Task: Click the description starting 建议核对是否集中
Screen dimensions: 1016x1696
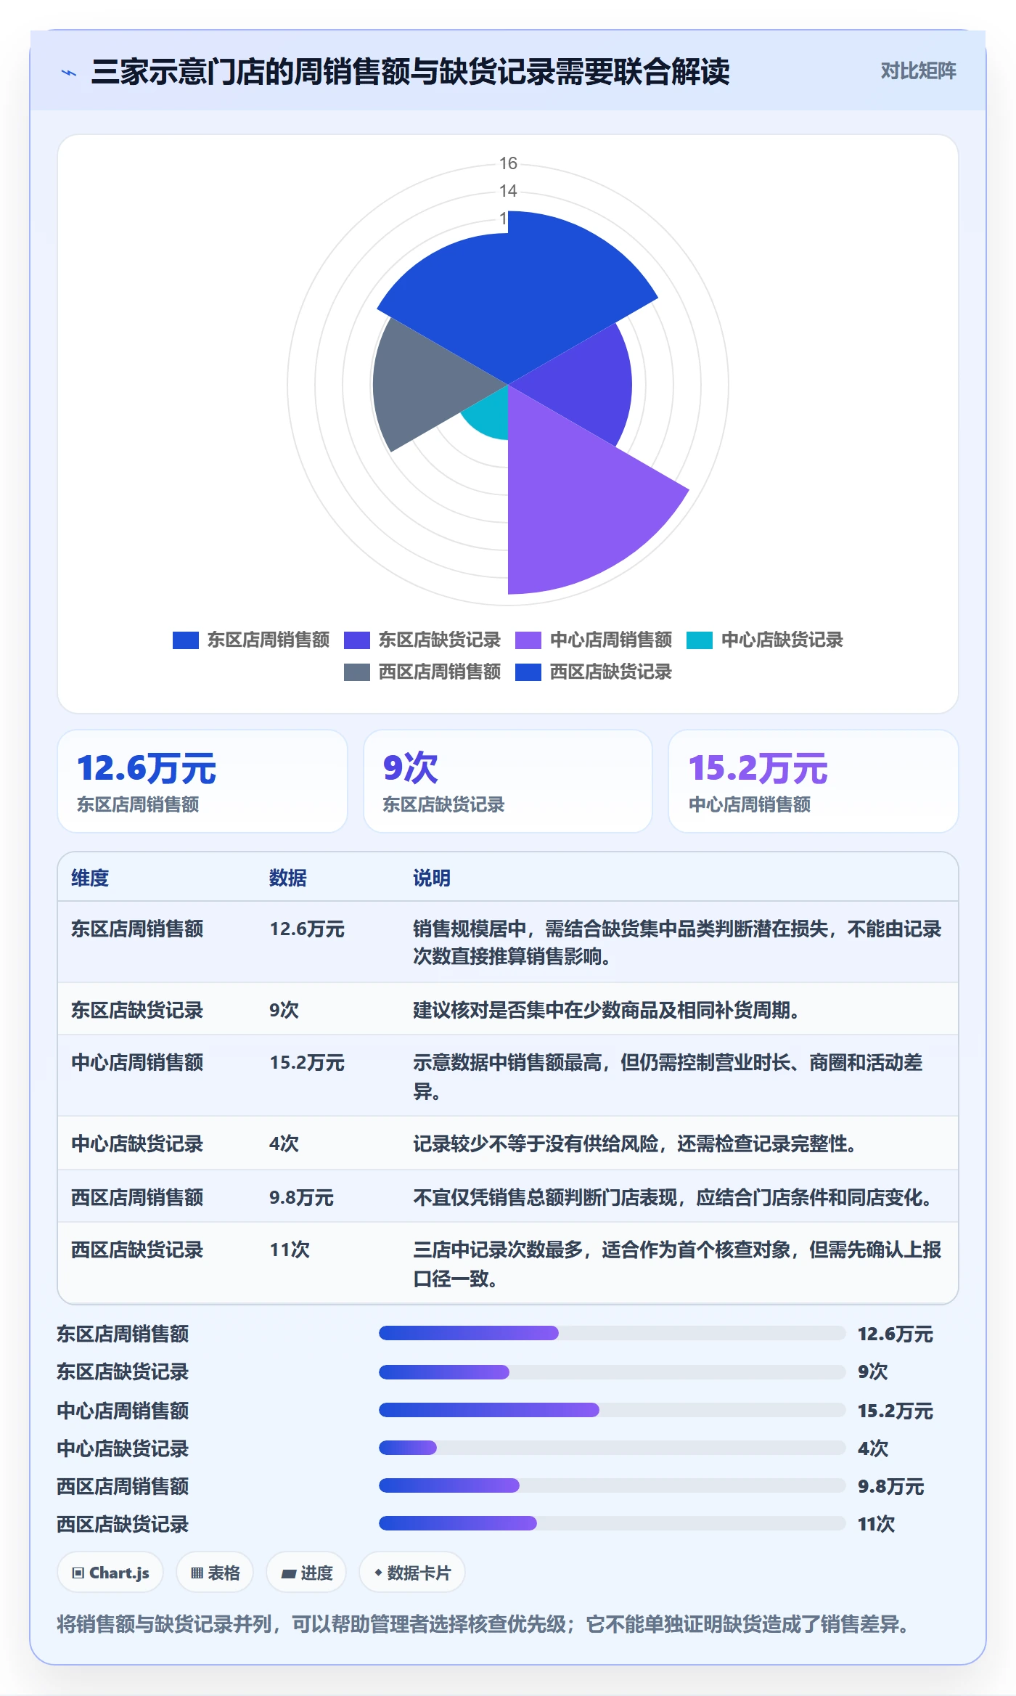Action: 606,1010
